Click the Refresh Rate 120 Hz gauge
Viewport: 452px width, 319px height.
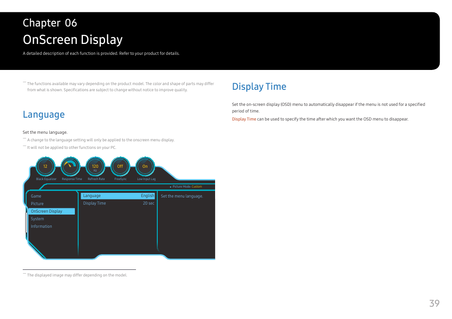click(x=95, y=166)
